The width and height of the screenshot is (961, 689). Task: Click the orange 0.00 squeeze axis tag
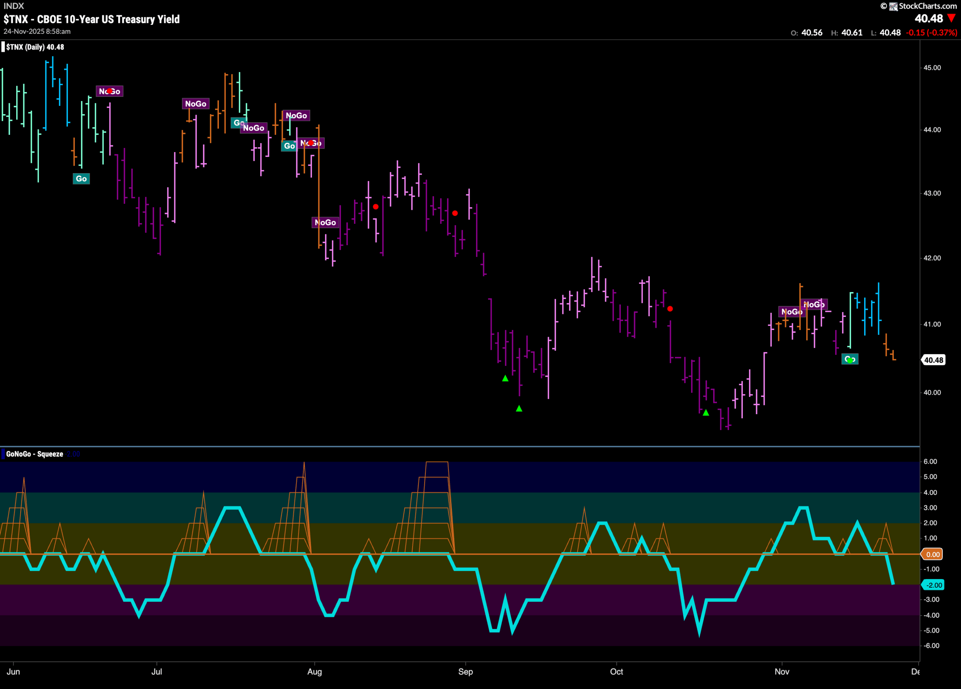[x=932, y=554]
